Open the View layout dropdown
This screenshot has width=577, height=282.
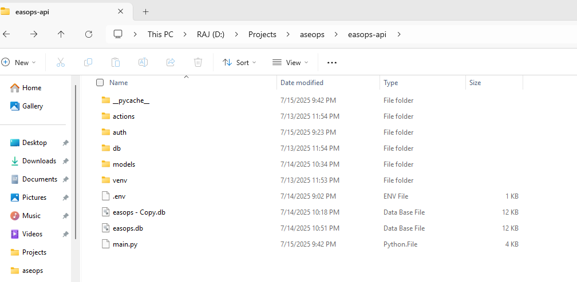290,62
